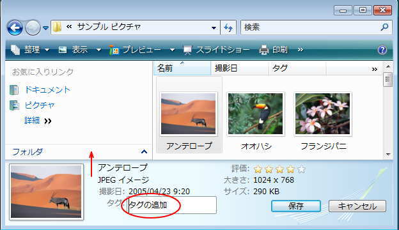Close the window with the red X button

(x=383, y=10)
